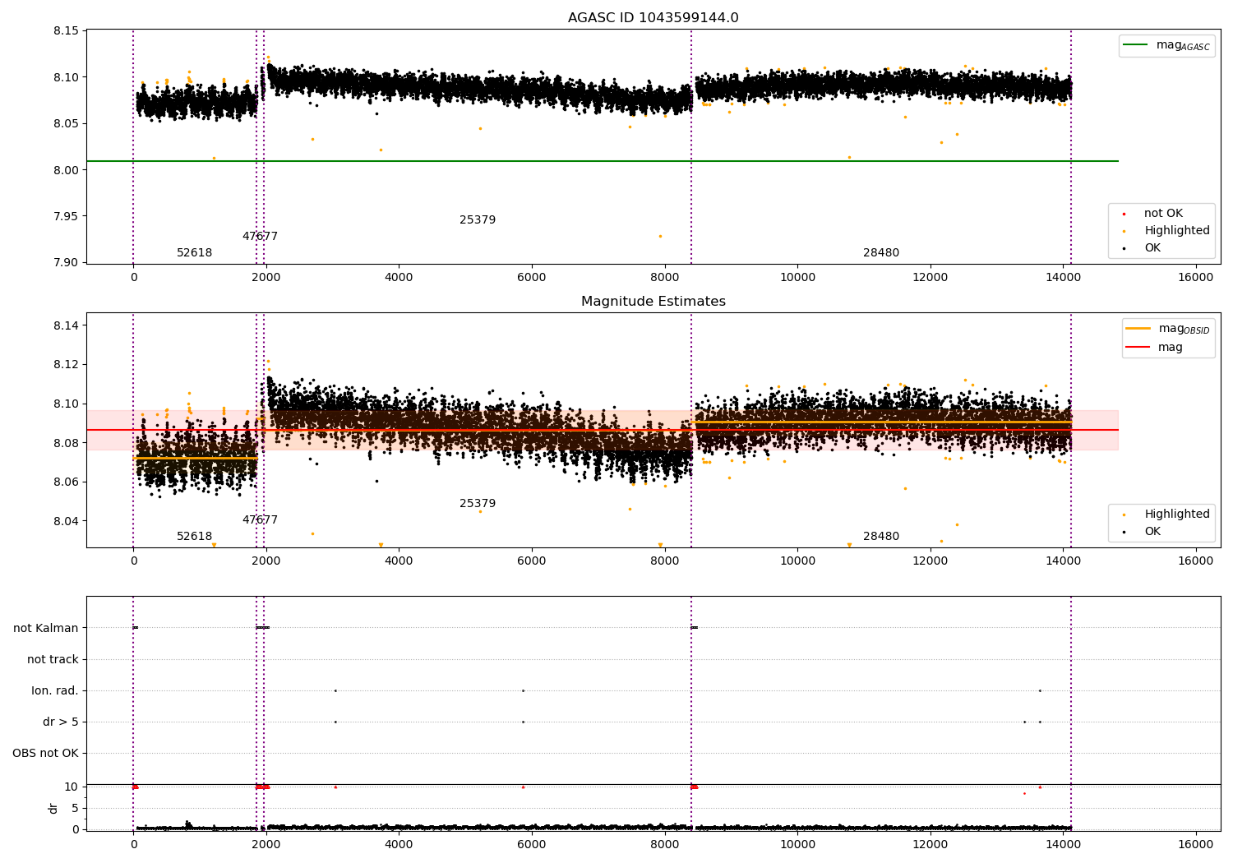
Task: Click the 8.00 y-axis tick of top panel
Action: pyautogui.click(x=66, y=170)
